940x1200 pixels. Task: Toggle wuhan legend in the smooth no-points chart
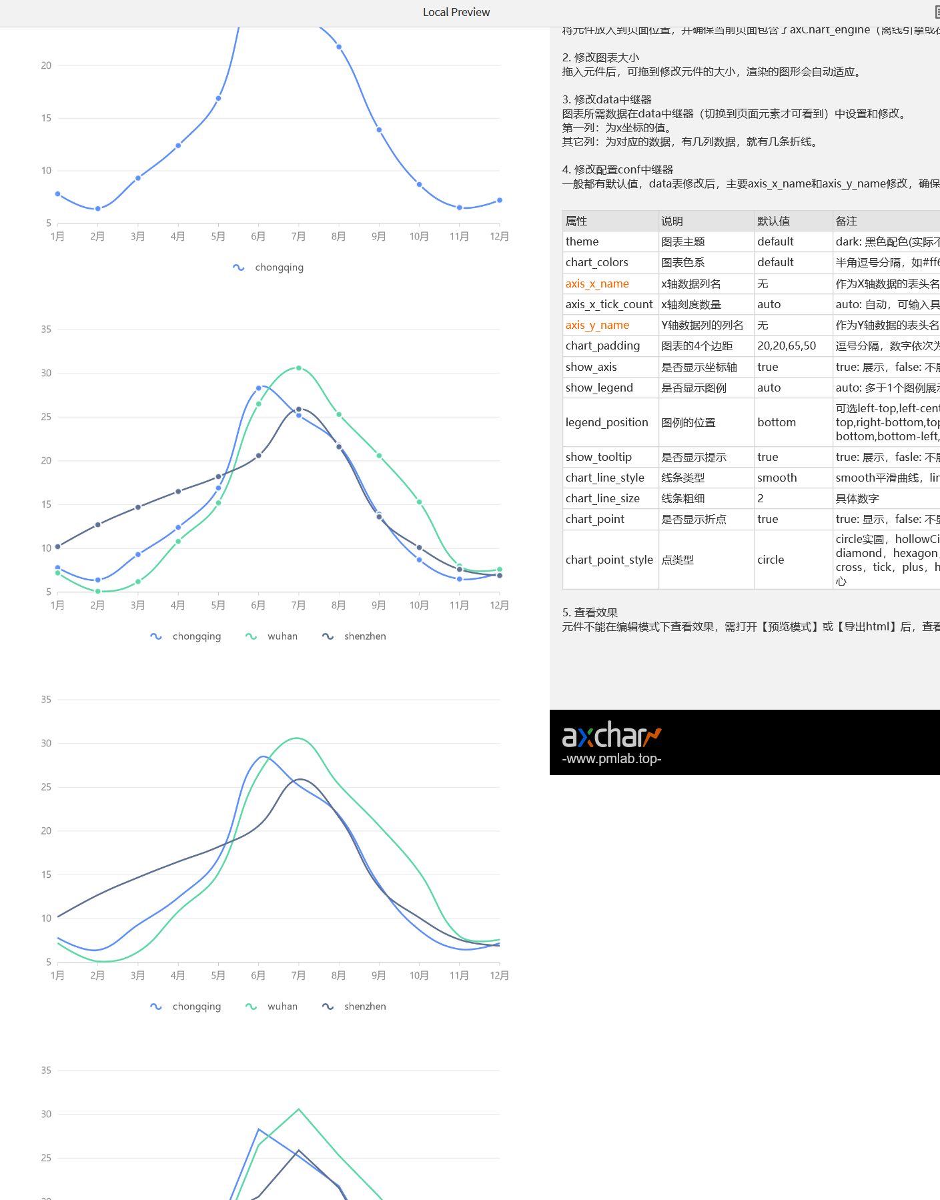pyautogui.click(x=272, y=1007)
